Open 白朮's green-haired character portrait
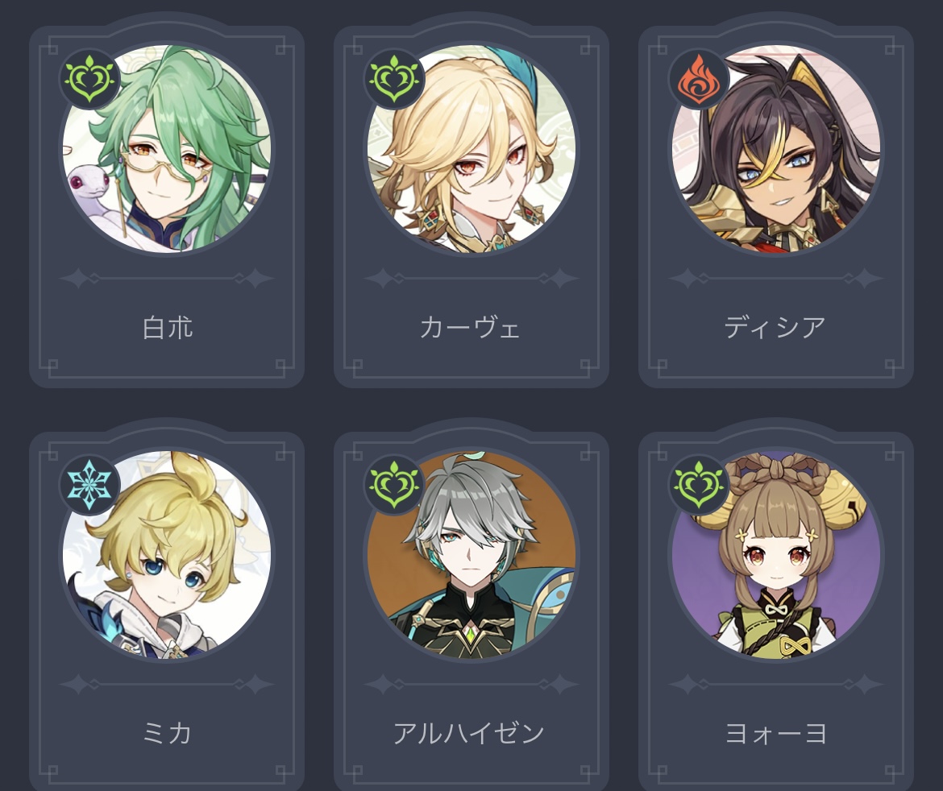This screenshot has width=943, height=791. click(167, 148)
